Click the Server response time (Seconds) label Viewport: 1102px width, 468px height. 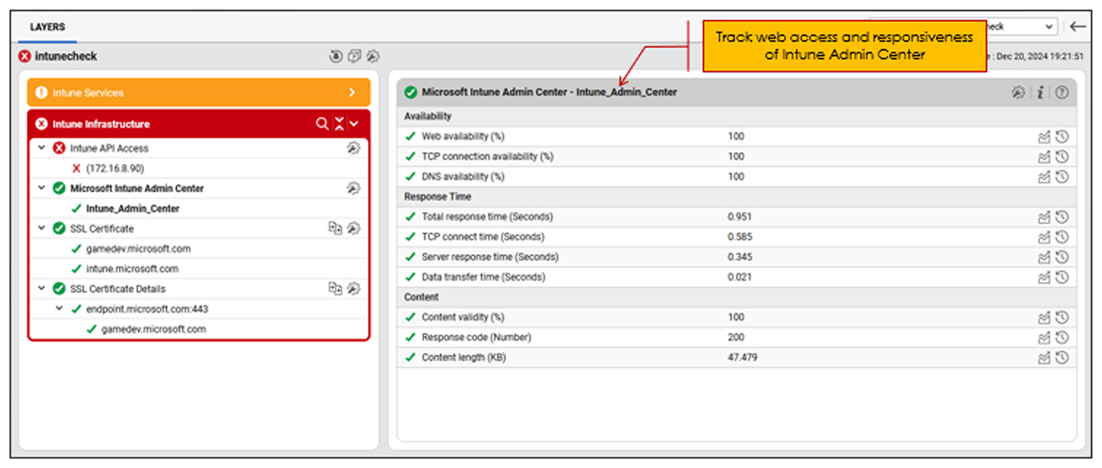(489, 258)
